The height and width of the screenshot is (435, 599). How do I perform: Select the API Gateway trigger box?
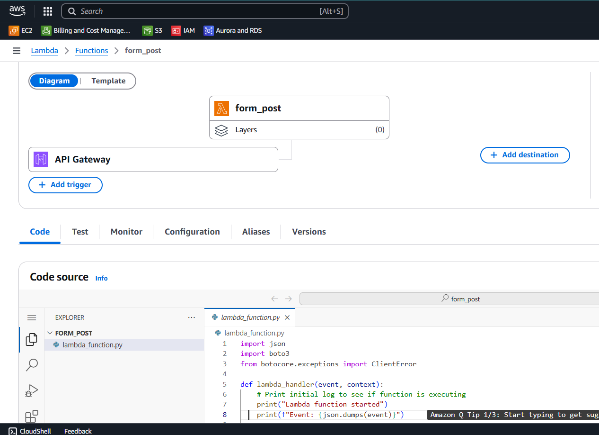pos(153,159)
